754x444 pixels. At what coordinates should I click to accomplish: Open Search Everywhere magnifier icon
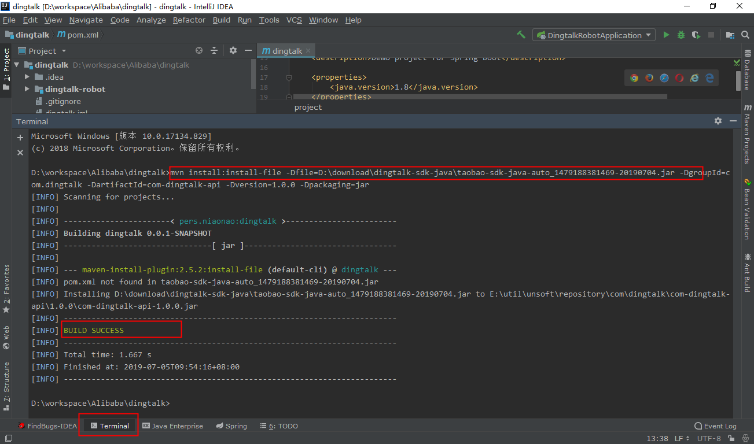click(745, 35)
